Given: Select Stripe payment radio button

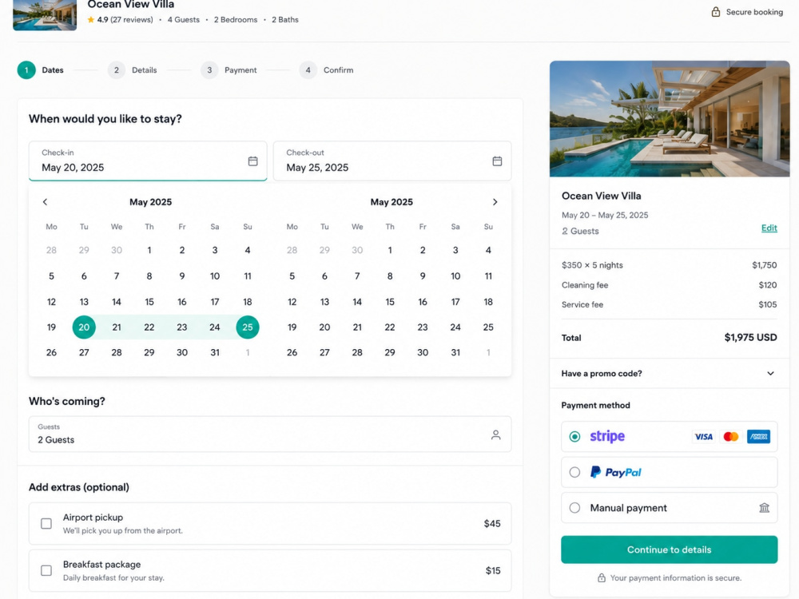Looking at the screenshot, I should click(574, 437).
